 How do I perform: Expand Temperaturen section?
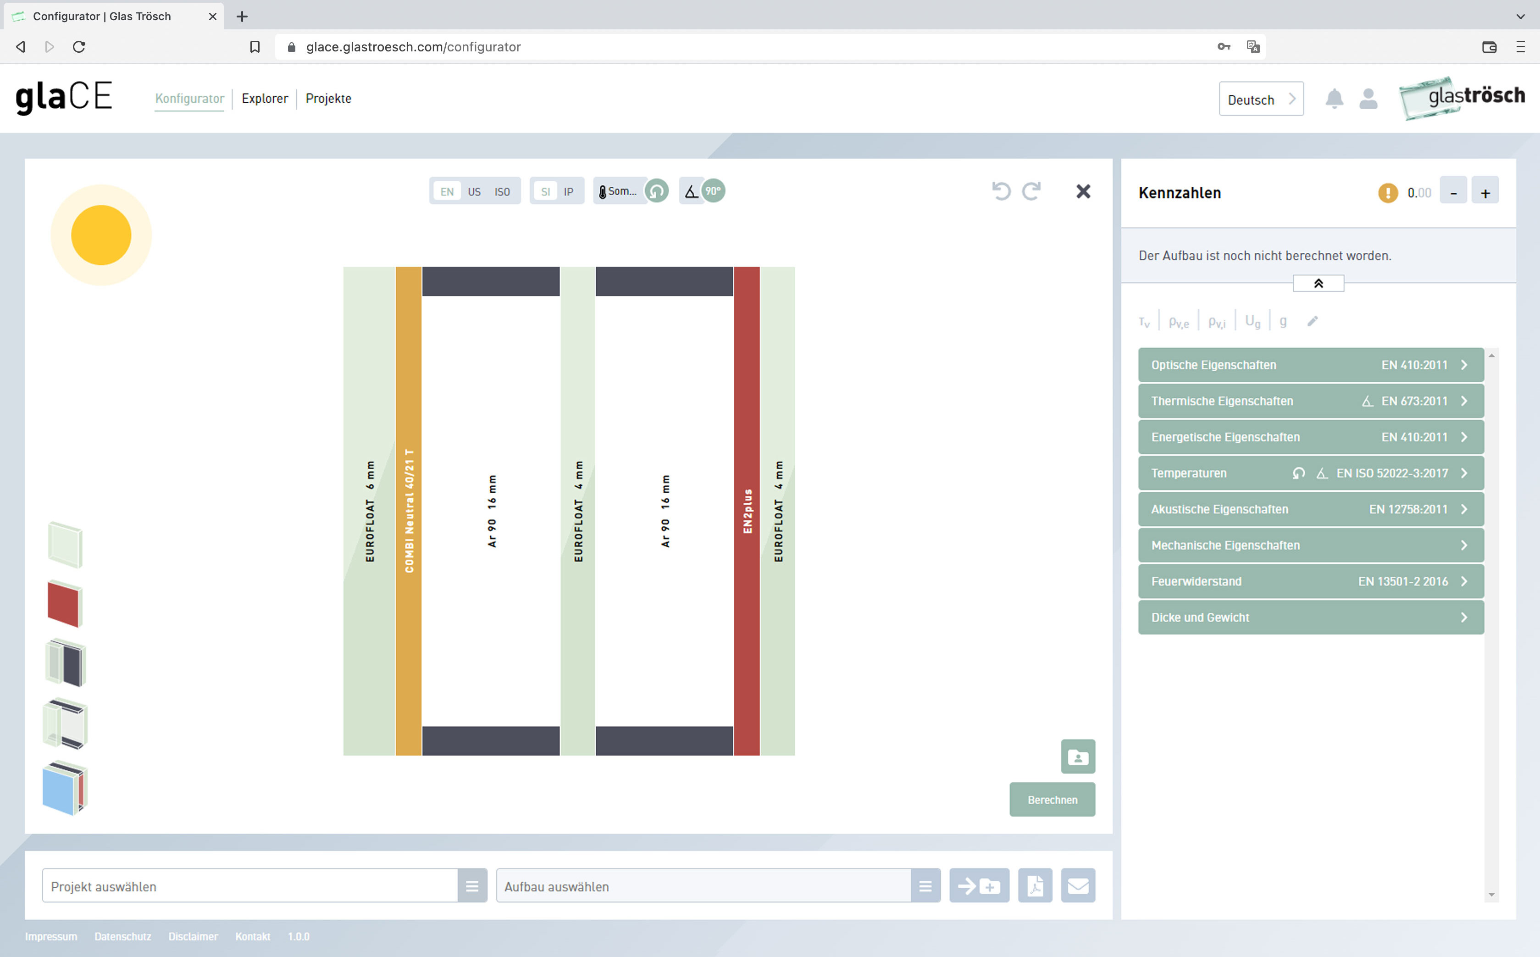click(x=1311, y=473)
